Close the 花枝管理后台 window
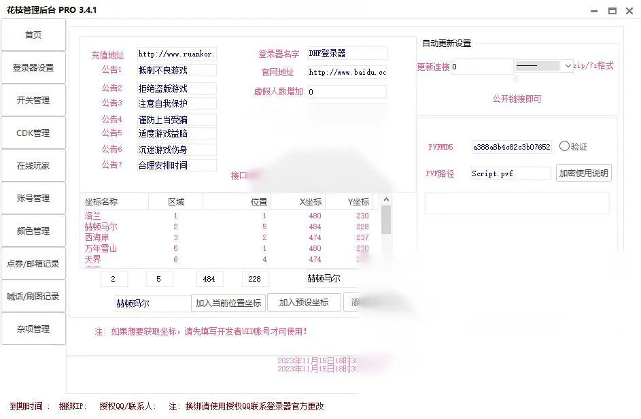Screen dimensions: 641x419 (x=629, y=11)
